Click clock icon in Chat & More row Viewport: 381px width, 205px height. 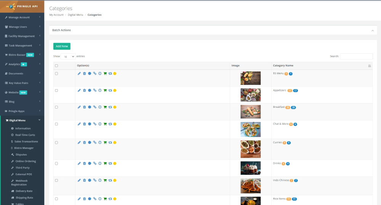coord(100,124)
